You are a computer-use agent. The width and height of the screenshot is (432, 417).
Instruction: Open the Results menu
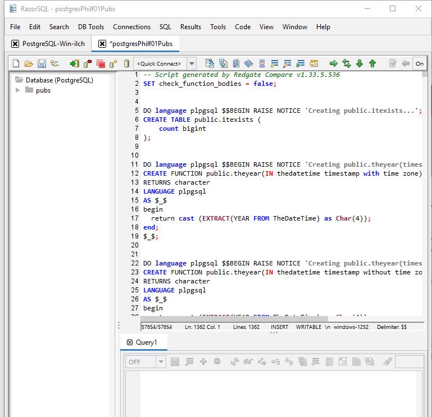pyautogui.click(x=190, y=27)
